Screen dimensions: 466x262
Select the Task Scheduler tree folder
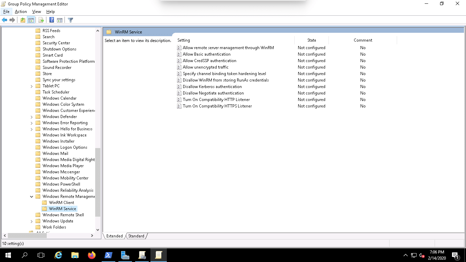pyautogui.click(x=56, y=92)
